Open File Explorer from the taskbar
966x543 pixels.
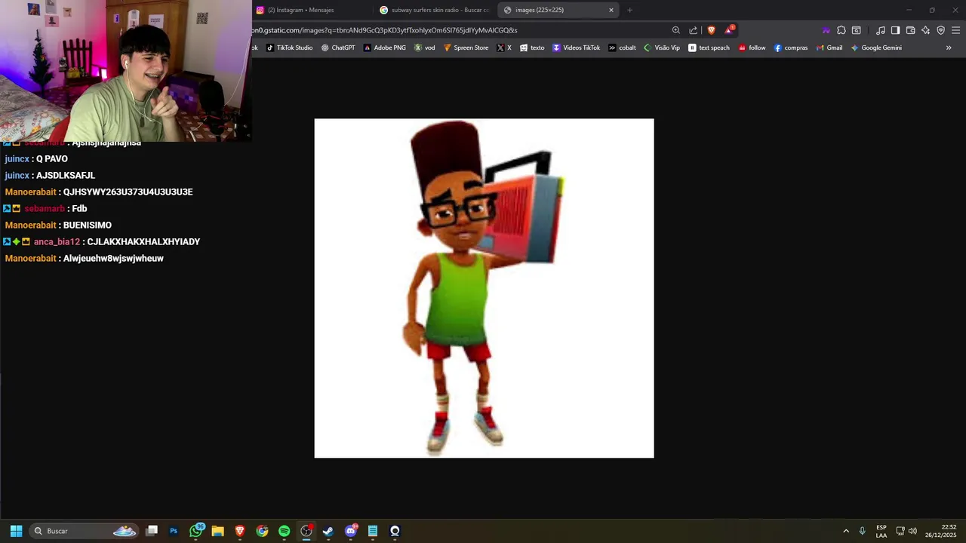tap(218, 531)
